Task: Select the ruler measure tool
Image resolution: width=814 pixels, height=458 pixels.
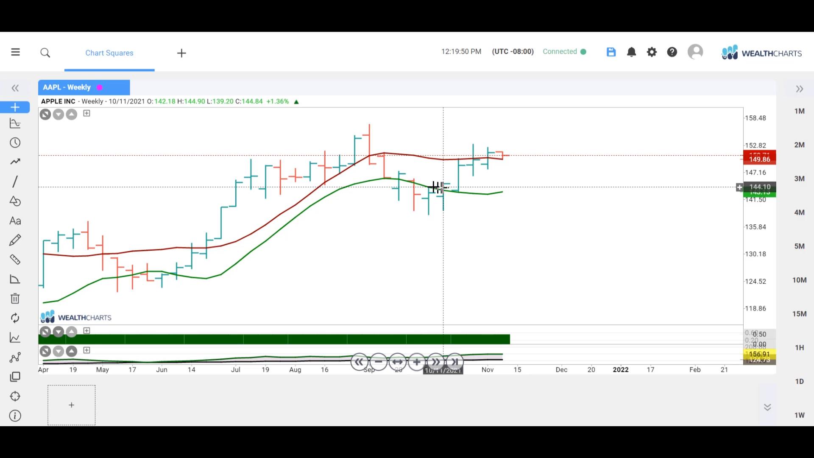Action: tap(15, 260)
